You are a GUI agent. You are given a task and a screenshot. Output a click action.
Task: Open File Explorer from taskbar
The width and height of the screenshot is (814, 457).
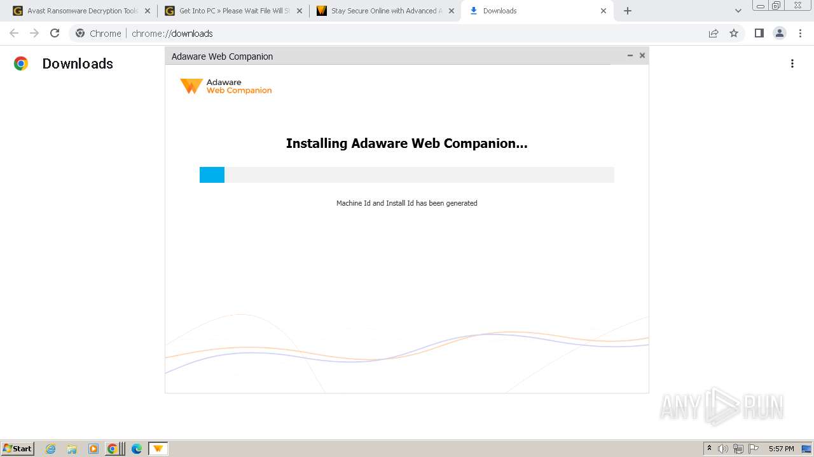(72, 449)
